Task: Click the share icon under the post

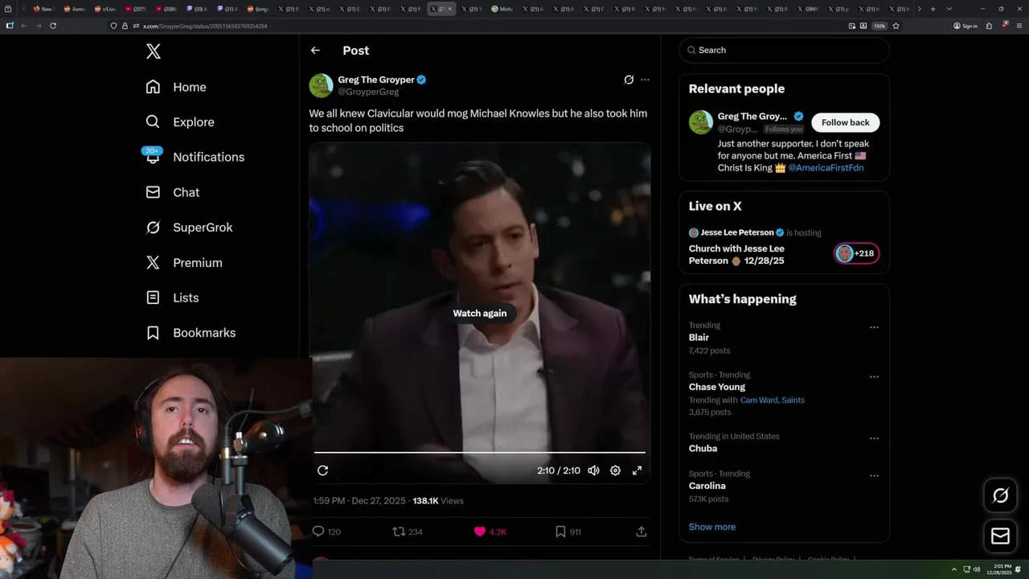Action: [642, 532]
